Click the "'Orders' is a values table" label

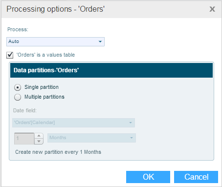pyautogui.click(x=45, y=55)
